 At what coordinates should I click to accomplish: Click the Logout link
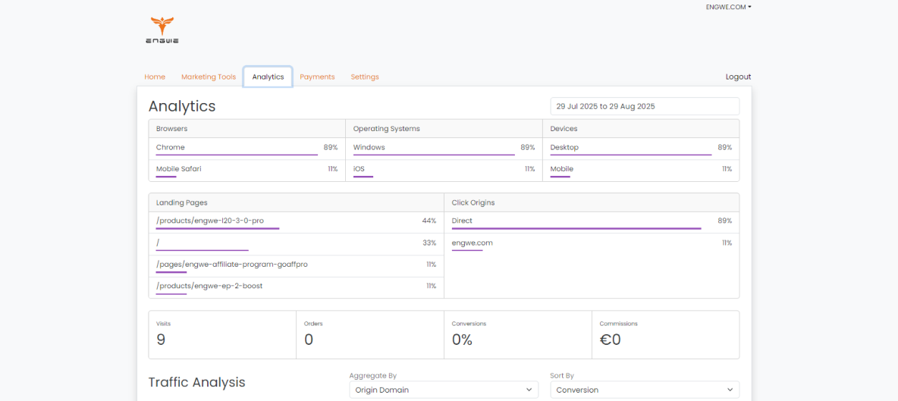click(738, 77)
